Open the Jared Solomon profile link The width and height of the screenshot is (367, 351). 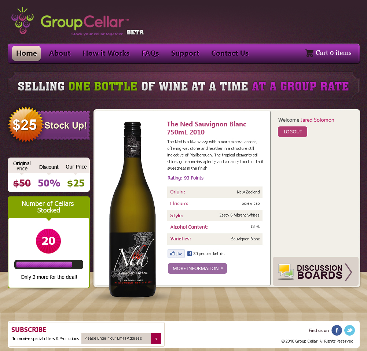pos(317,120)
